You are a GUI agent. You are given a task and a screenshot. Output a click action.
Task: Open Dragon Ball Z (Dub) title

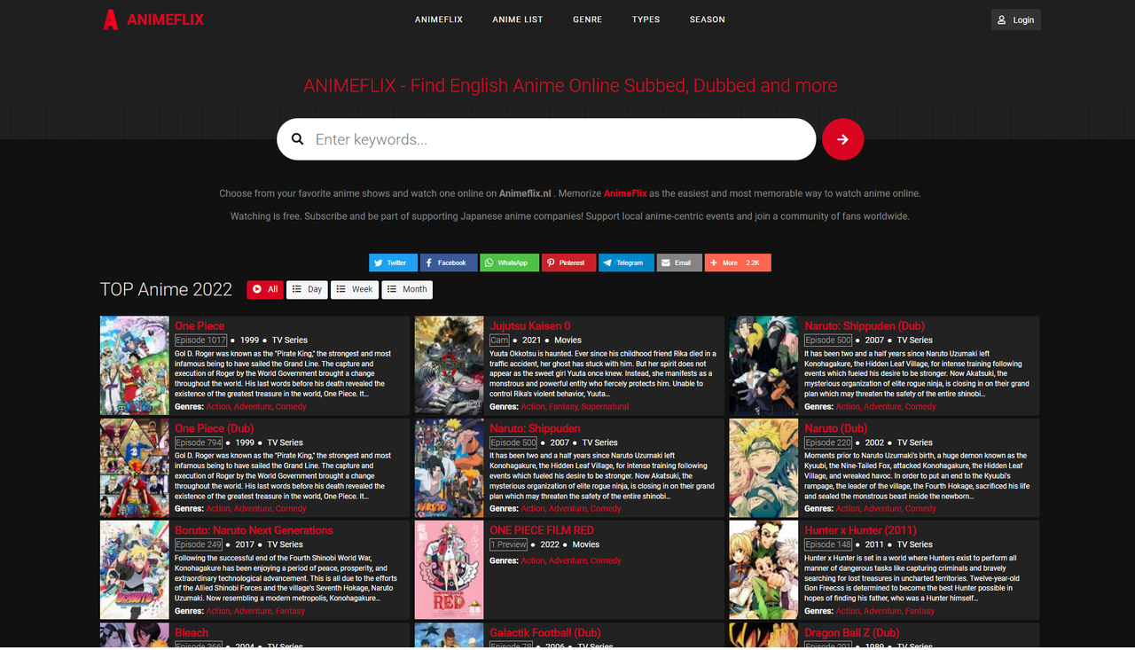coord(851,632)
